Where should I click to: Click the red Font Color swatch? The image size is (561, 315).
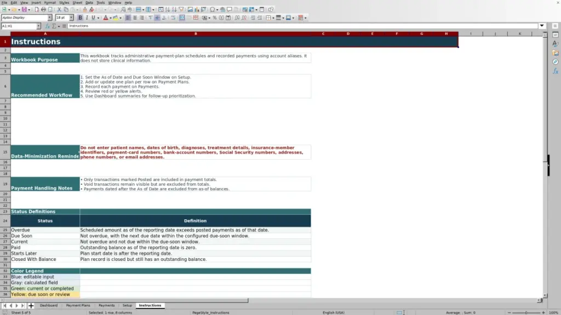106,17
